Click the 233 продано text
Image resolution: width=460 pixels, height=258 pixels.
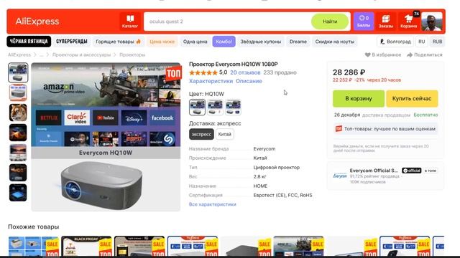point(280,72)
